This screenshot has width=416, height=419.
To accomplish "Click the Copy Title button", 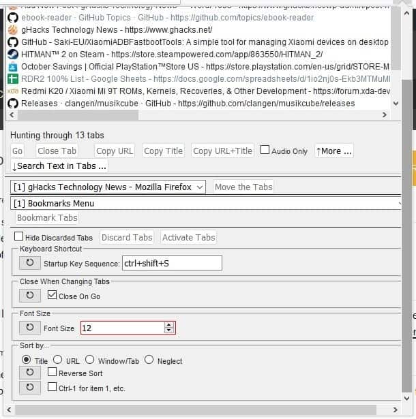I will click(x=163, y=151).
